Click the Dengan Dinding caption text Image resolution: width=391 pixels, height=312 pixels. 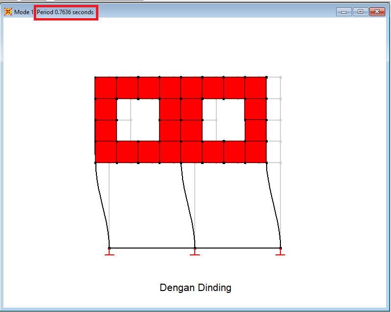(195, 288)
